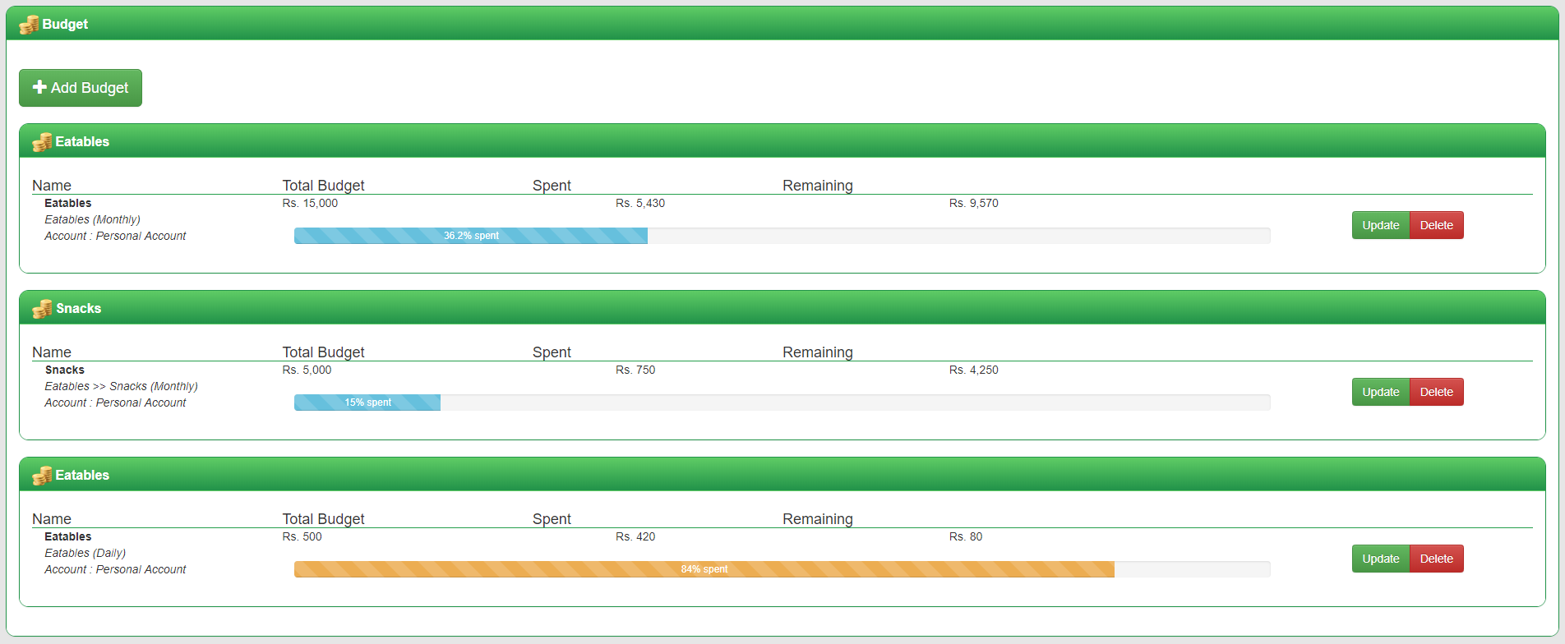This screenshot has height=644, width=1565.
Task: Click the Eatables >> Snacks (Monthly) category text
Action: [121, 386]
